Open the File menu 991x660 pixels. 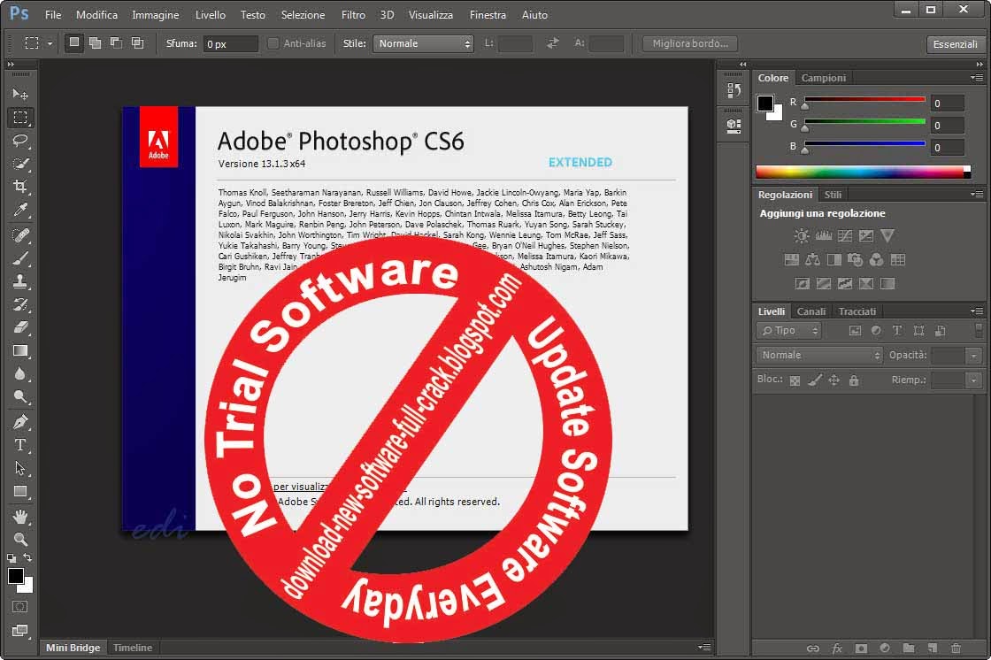[x=53, y=14]
